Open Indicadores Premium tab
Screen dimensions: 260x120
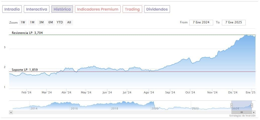click(x=98, y=9)
